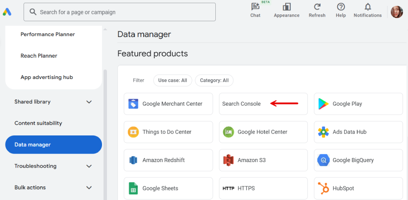The height and width of the screenshot is (200, 408).
Task: View Notifications bell
Action: click(x=367, y=10)
